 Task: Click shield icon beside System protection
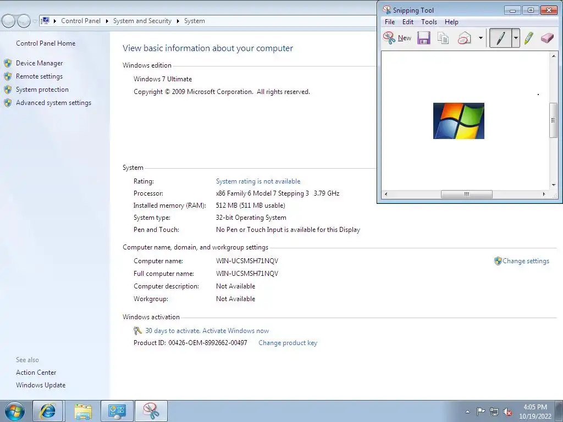8,90
